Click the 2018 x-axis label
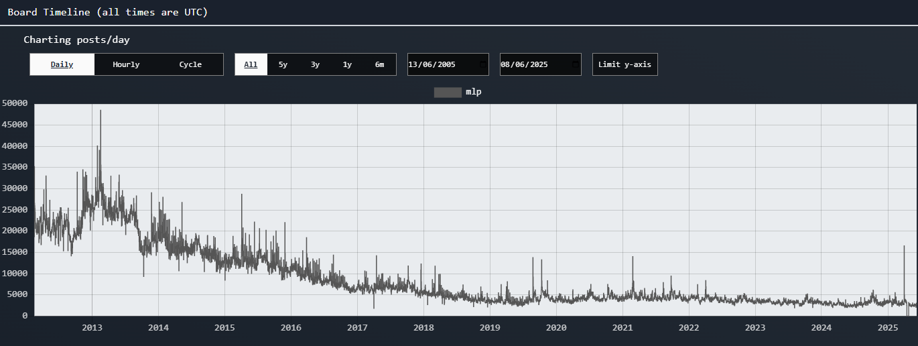The image size is (918, 346). tap(423, 327)
